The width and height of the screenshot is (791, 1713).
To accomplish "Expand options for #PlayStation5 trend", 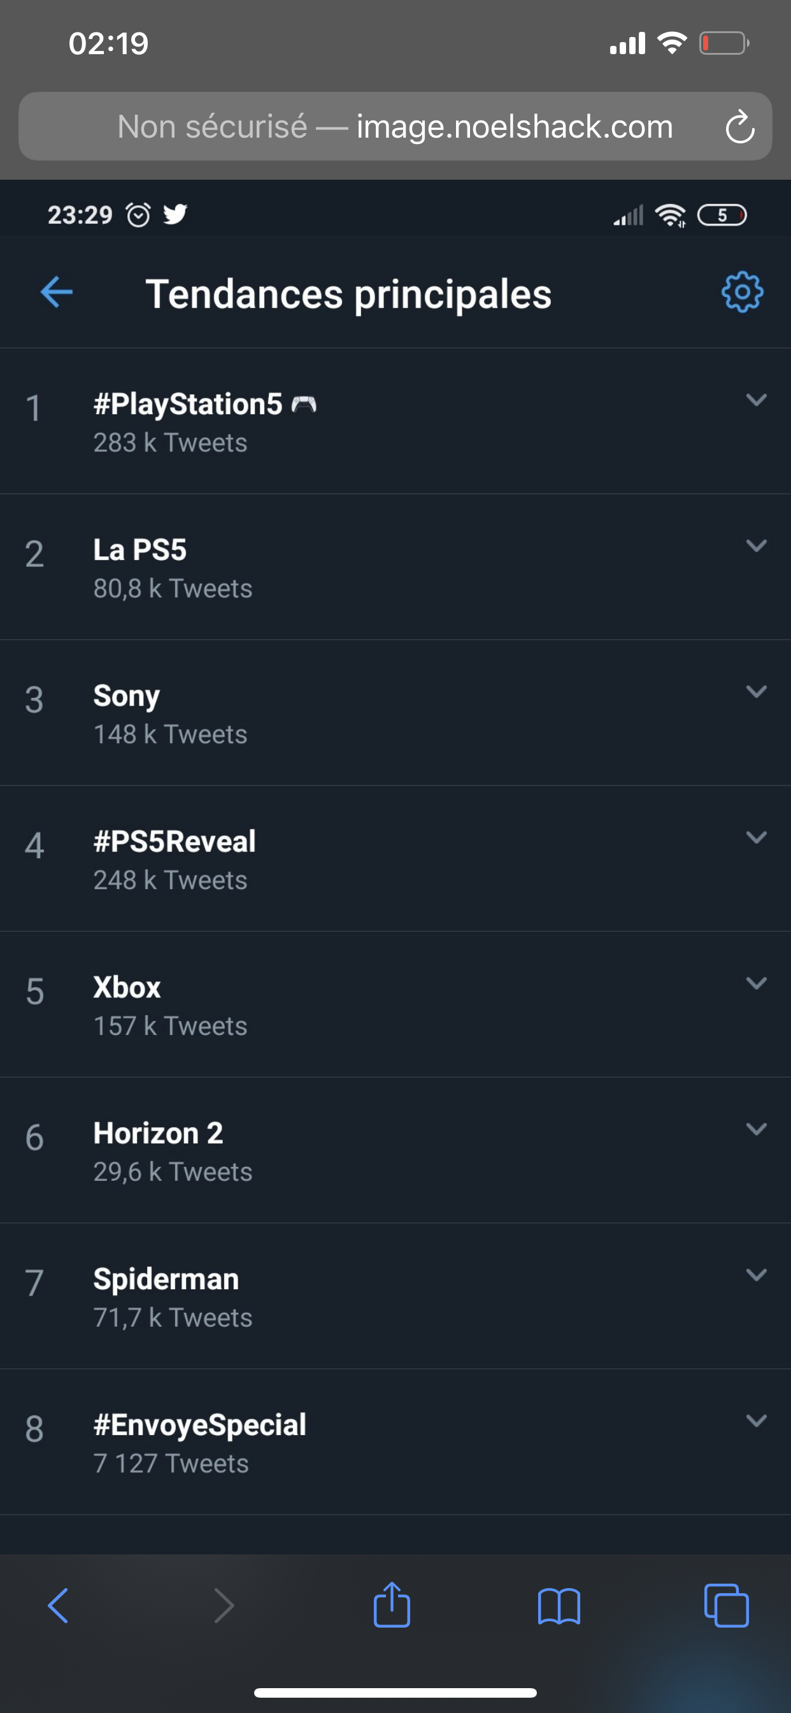I will [757, 400].
